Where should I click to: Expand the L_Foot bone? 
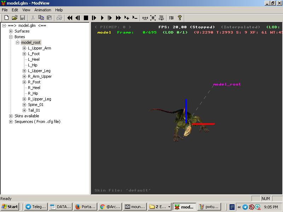(24, 54)
